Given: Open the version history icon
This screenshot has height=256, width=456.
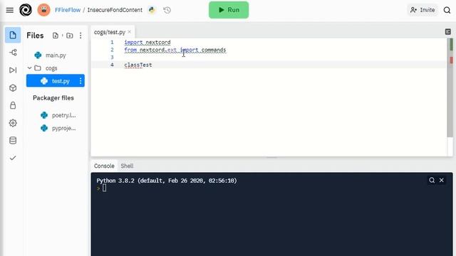Looking at the screenshot, I should click(167, 10).
